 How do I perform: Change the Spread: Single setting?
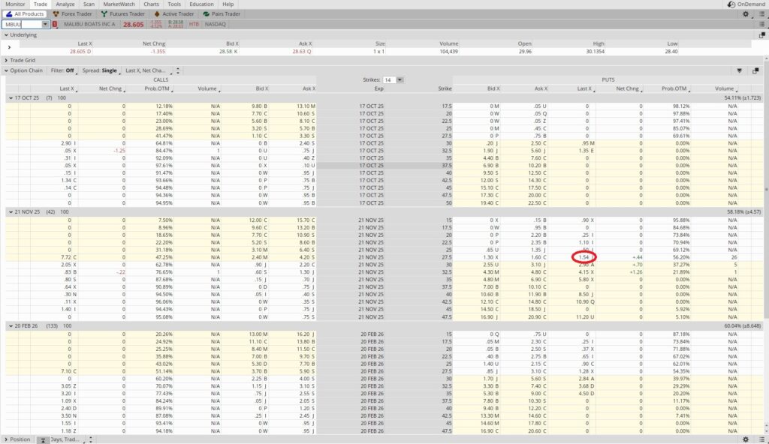100,70
